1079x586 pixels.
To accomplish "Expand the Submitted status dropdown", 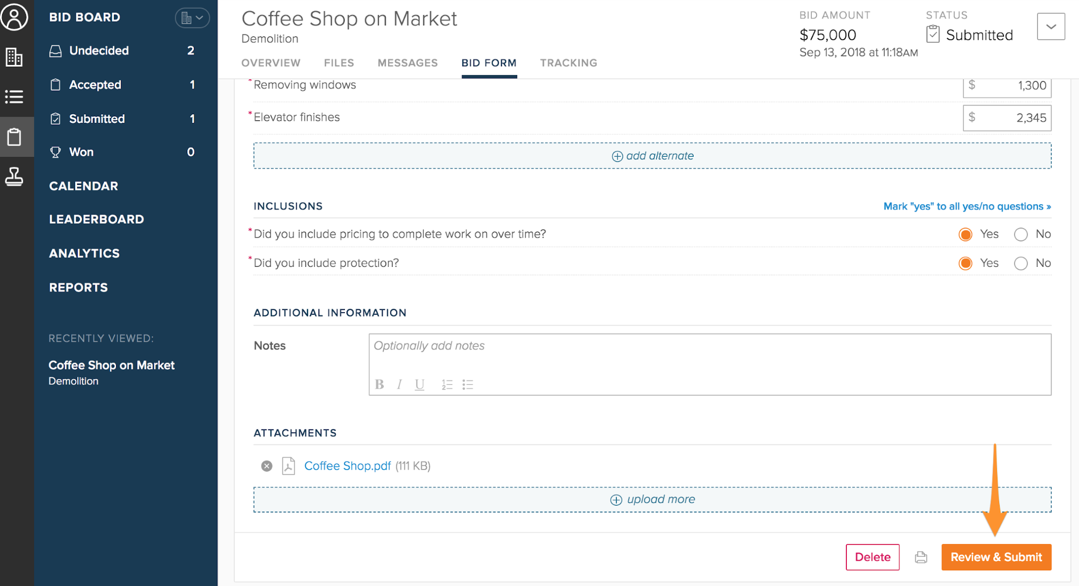I will tap(1050, 27).
